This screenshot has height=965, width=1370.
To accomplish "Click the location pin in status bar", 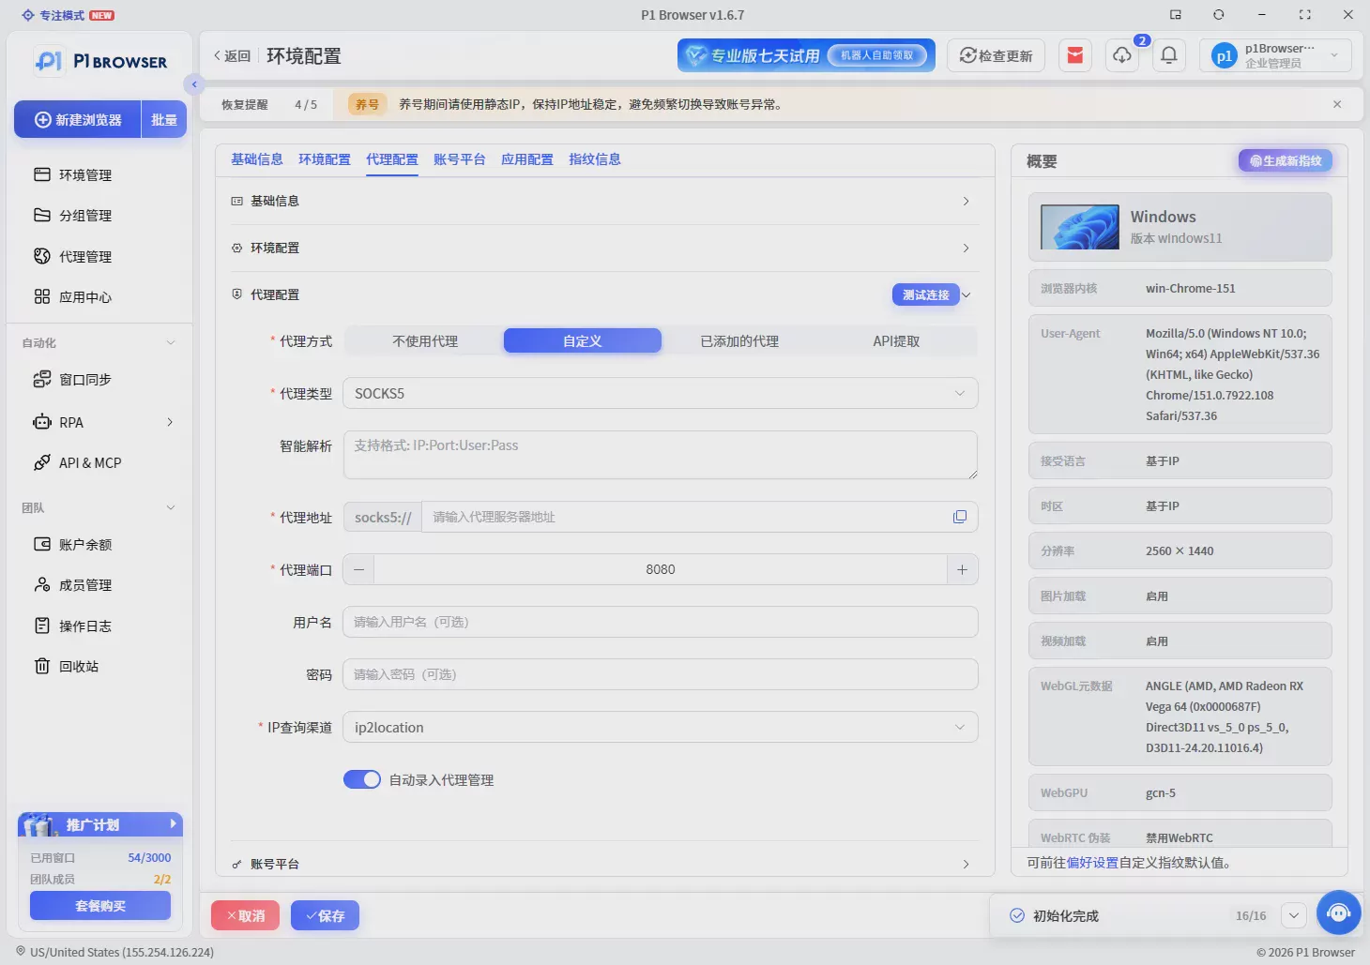I will click(x=21, y=951).
